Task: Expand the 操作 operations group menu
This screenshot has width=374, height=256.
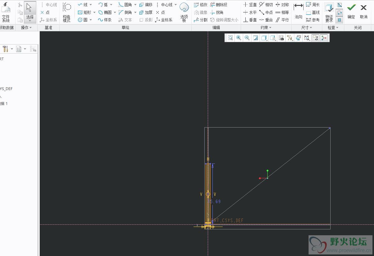Action: [x=26, y=28]
